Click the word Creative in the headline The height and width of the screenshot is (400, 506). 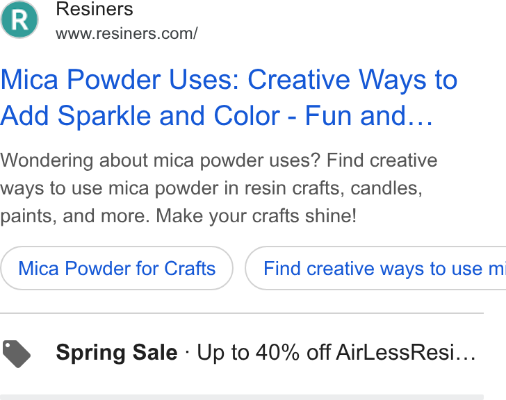click(299, 80)
